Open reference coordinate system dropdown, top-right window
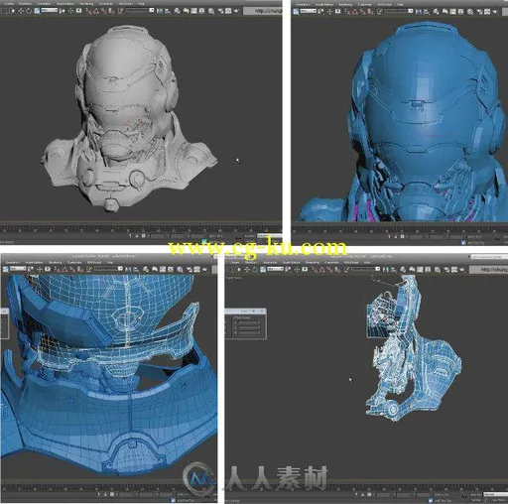 (x=308, y=11)
